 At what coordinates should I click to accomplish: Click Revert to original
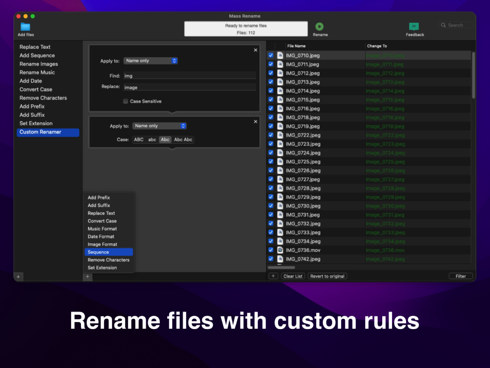(327, 276)
